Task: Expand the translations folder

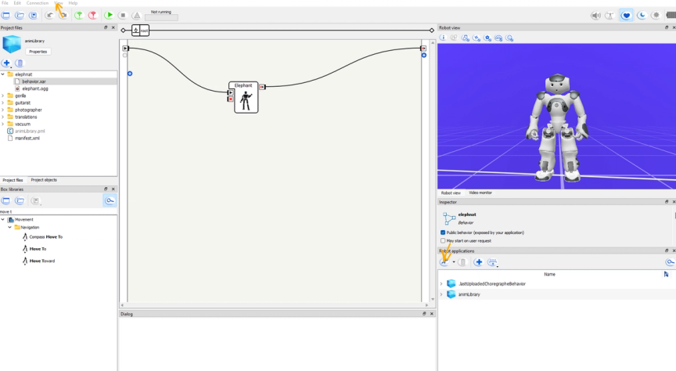Action: point(3,117)
